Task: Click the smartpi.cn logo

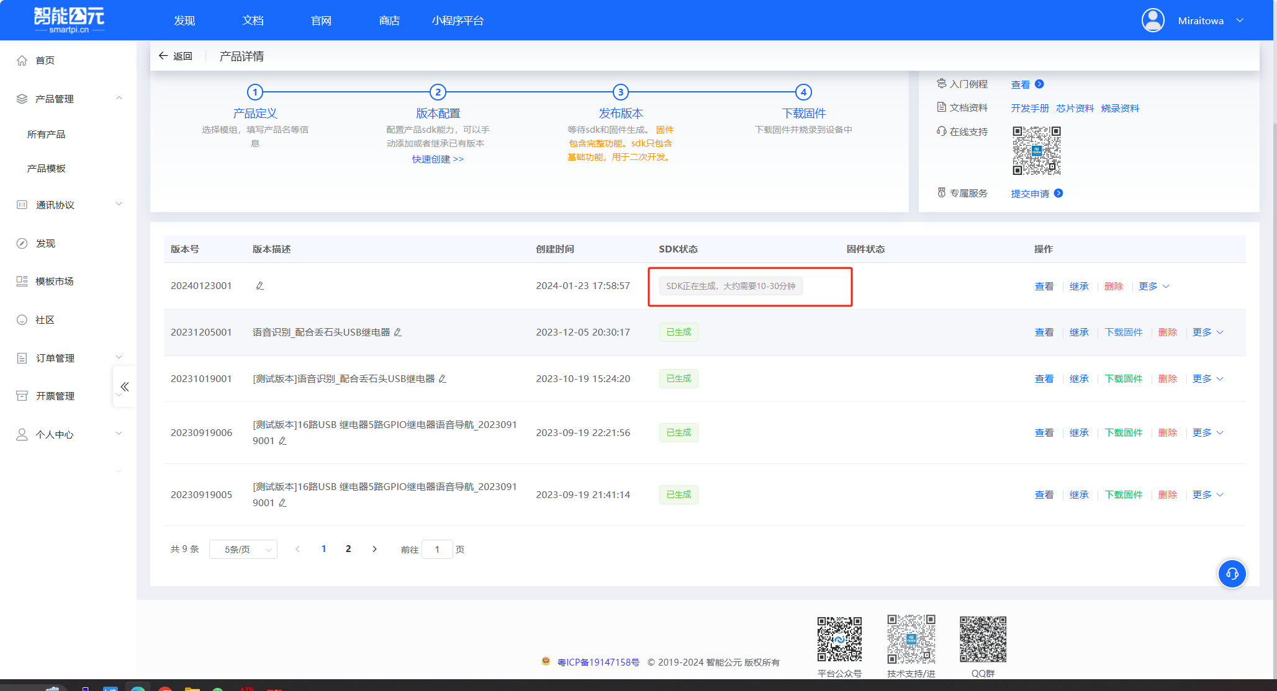Action: [69, 20]
